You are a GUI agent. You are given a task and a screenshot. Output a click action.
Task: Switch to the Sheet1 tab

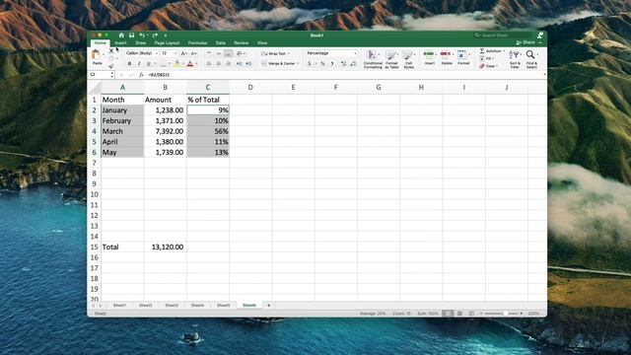point(119,305)
